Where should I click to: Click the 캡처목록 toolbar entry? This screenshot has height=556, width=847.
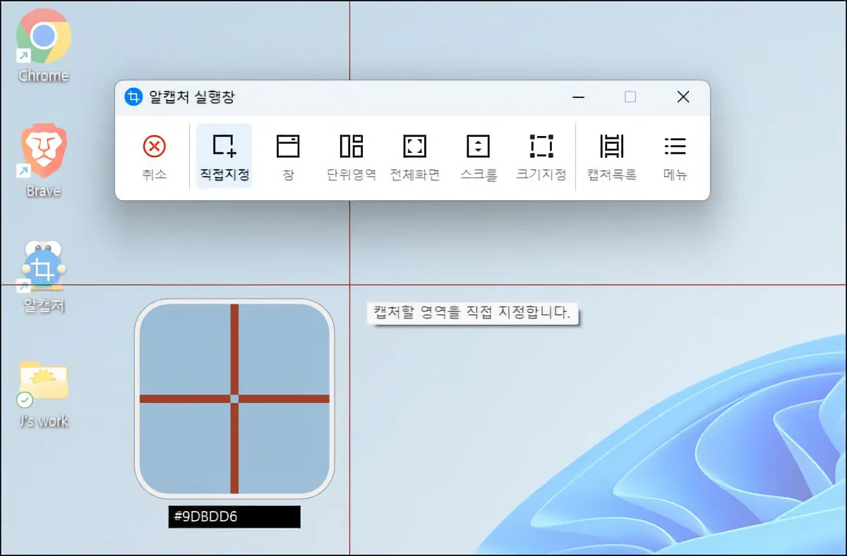pyautogui.click(x=612, y=155)
